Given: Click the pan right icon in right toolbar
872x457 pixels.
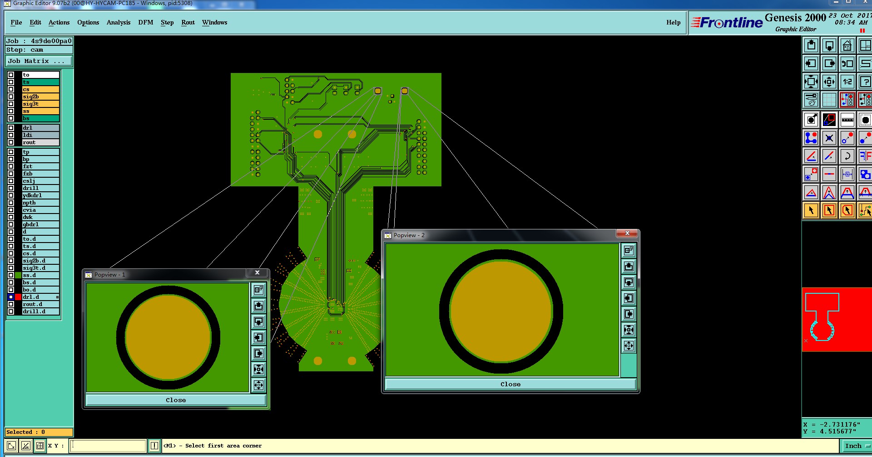Looking at the screenshot, I should pyautogui.click(x=829, y=63).
